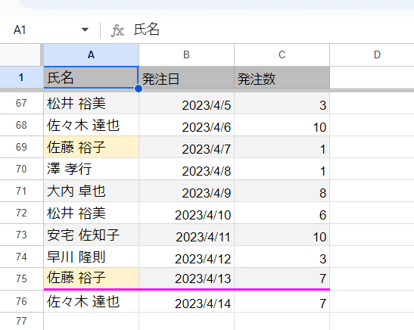Select row 68 header

coord(21,125)
